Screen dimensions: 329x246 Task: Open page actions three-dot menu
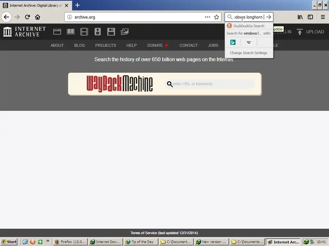coord(207,17)
